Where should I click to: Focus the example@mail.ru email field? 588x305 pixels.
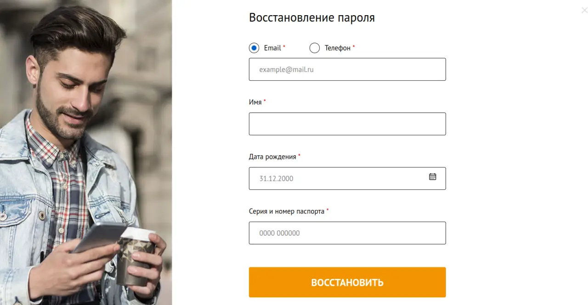point(347,69)
